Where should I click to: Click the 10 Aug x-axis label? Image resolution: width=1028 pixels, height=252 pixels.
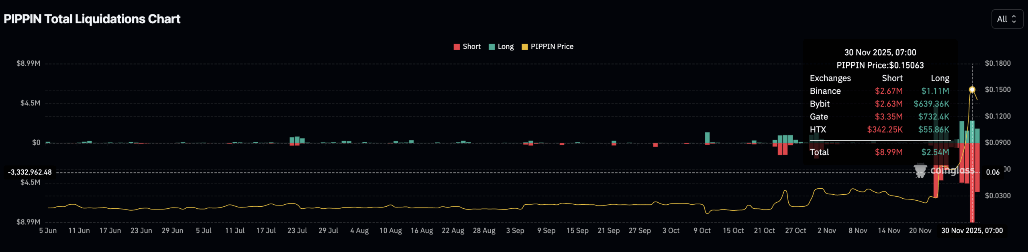tap(391, 231)
